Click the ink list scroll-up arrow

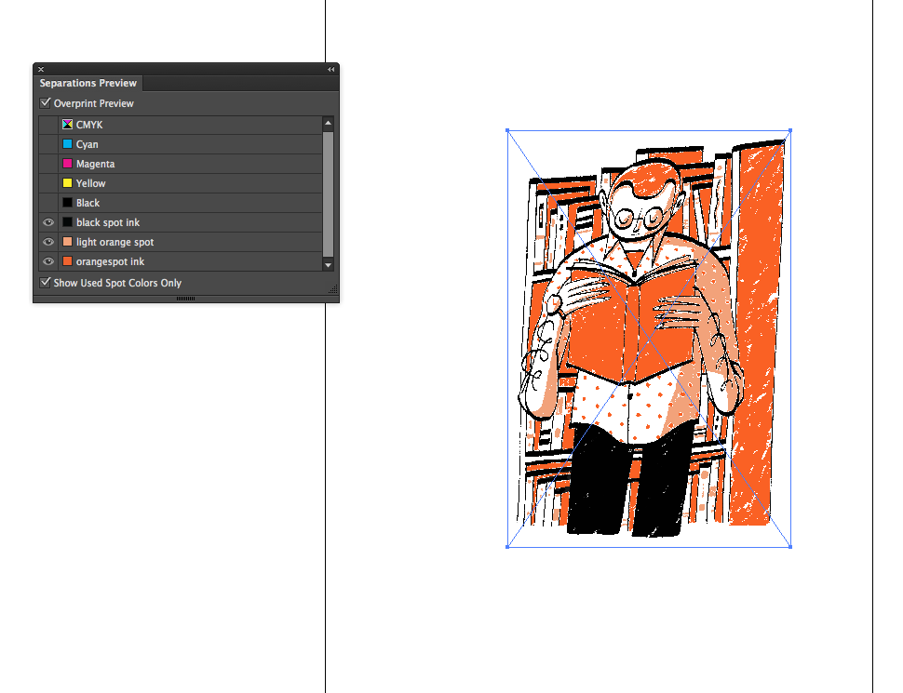tap(328, 122)
